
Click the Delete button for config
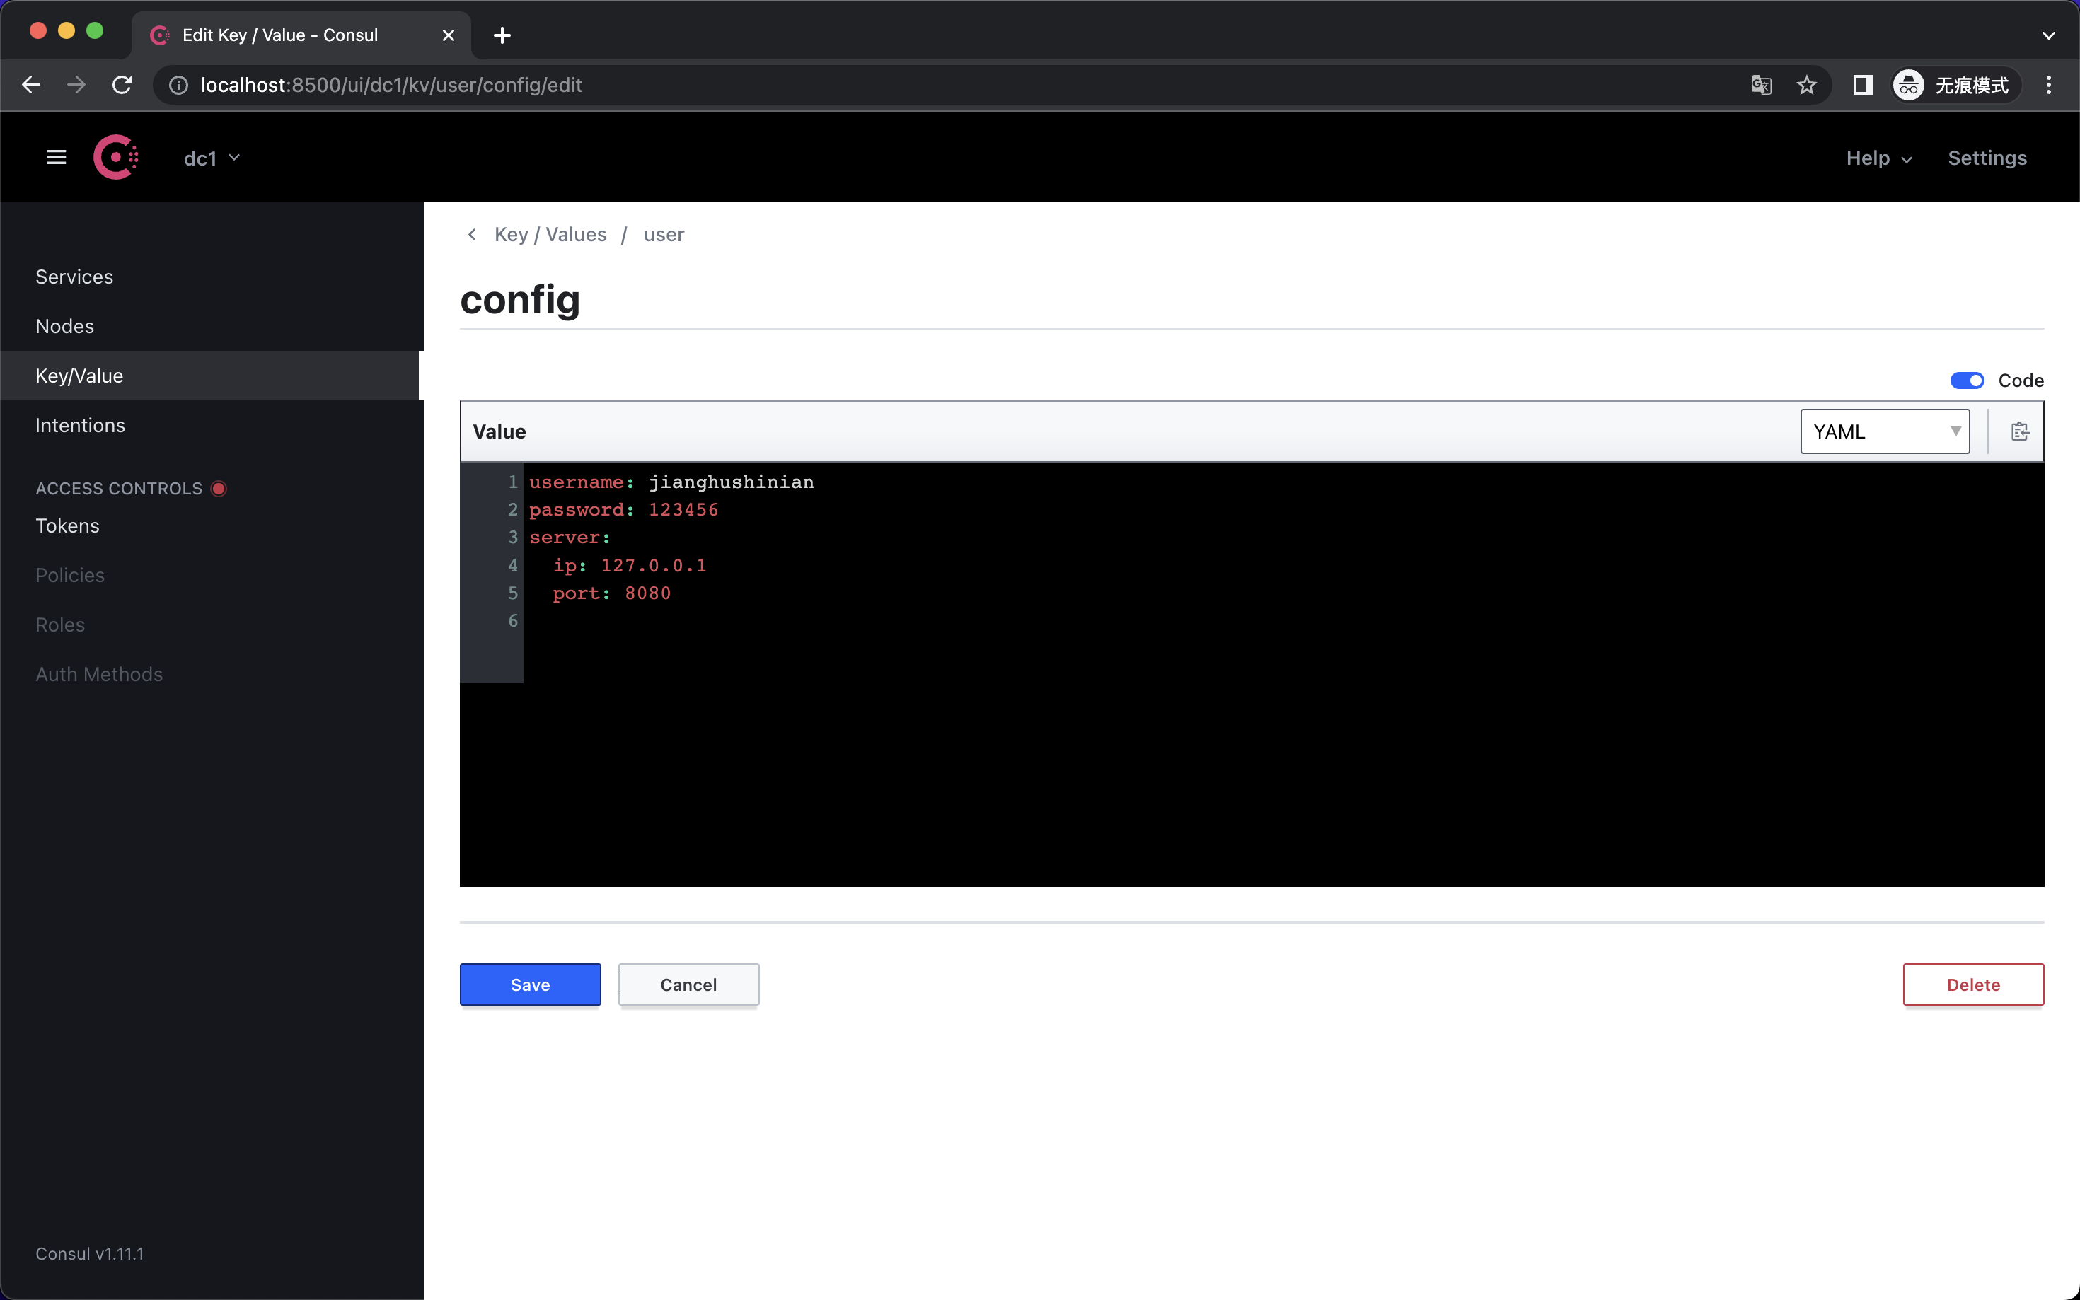1974,984
